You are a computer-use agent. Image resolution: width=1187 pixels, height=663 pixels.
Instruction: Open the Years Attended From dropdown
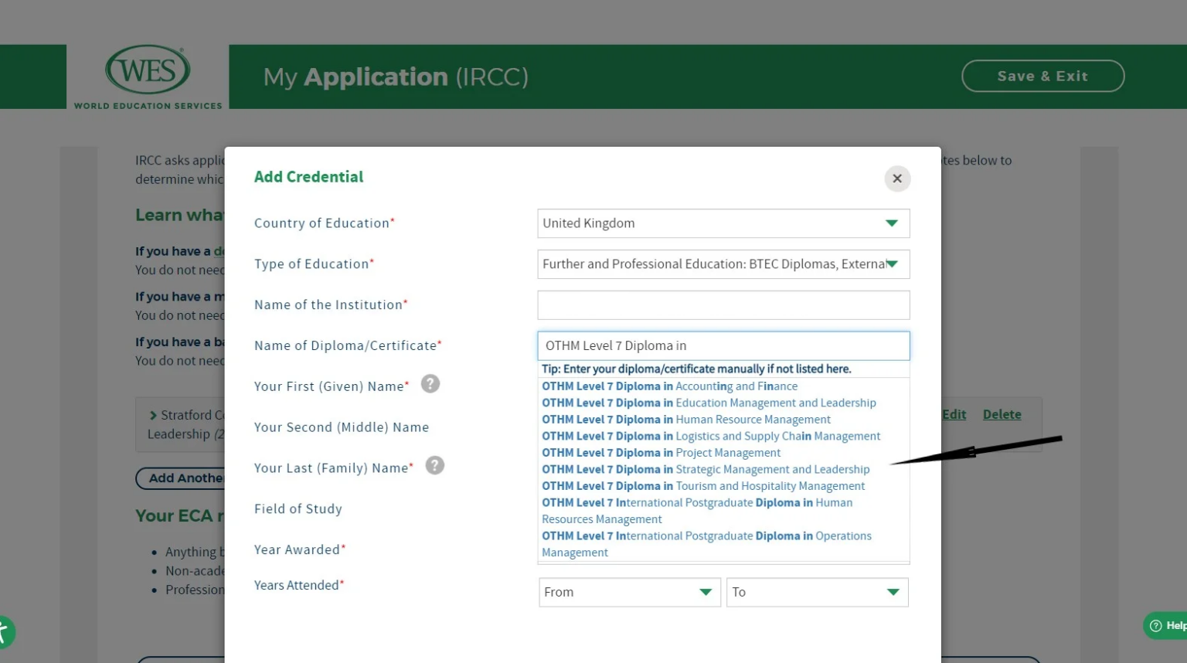click(629, 592)
